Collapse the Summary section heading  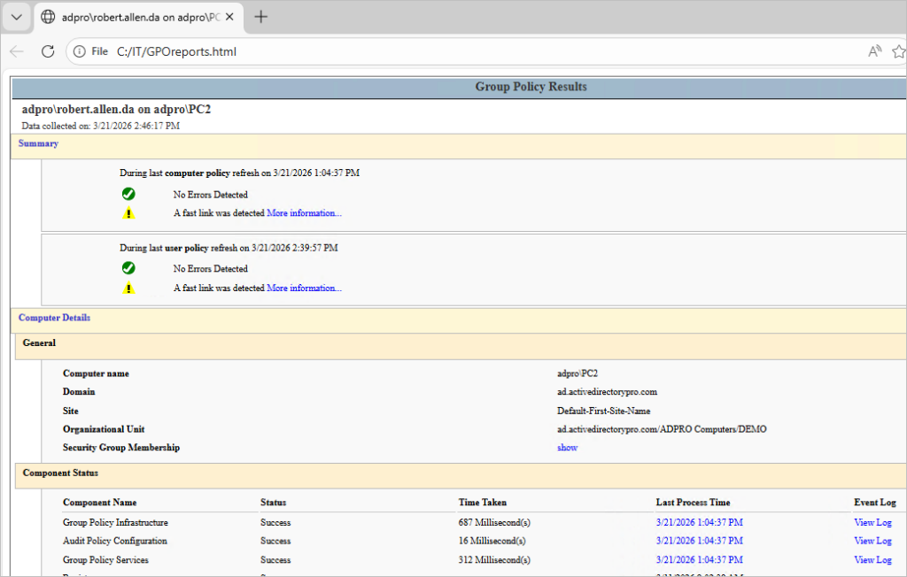38,143
